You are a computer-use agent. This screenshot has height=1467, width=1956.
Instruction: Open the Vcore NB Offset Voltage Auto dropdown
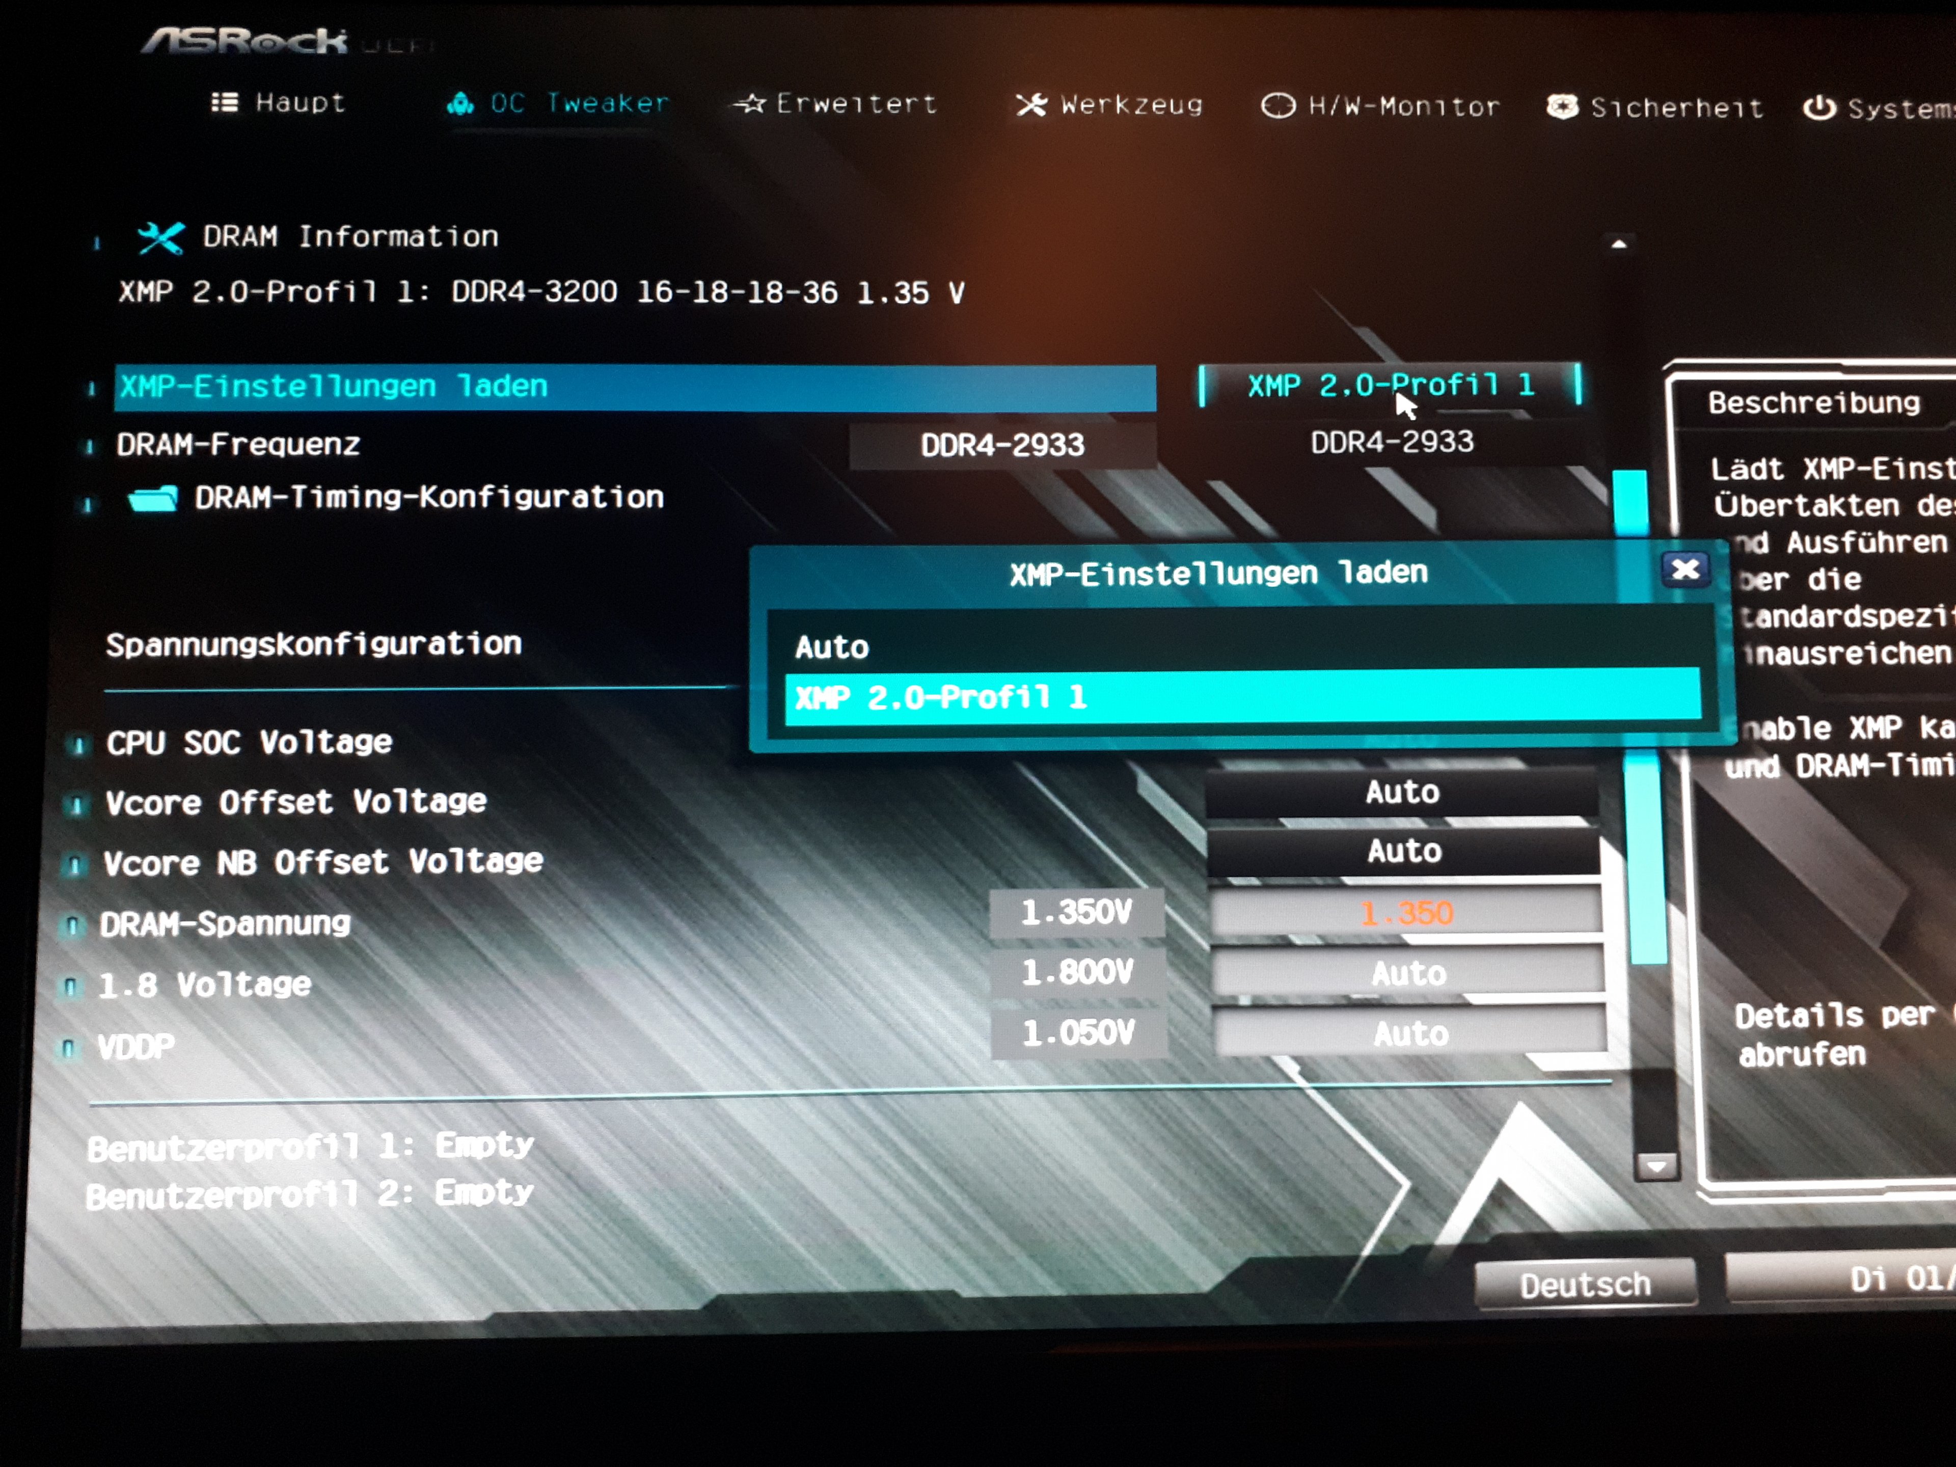click(x=1403, y=852)
